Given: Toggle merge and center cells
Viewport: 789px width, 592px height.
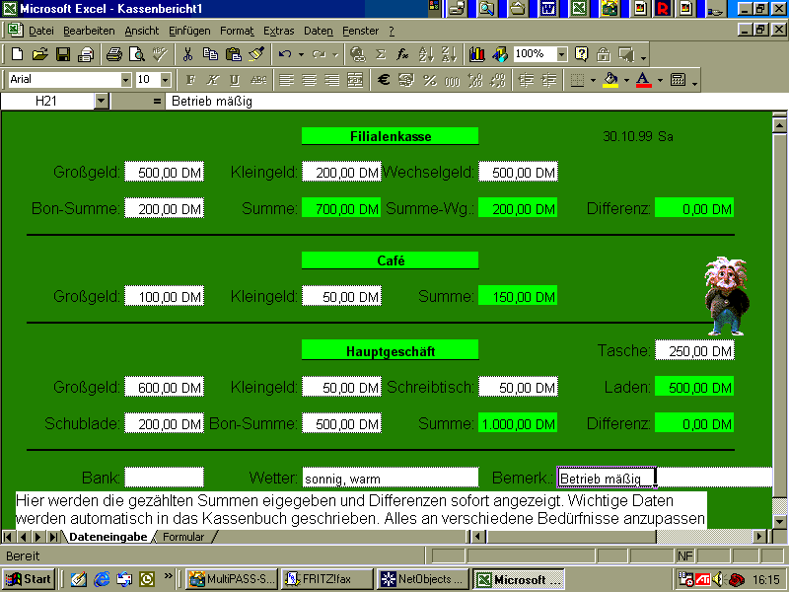Looking at the screenshot, I should point(355,80).
